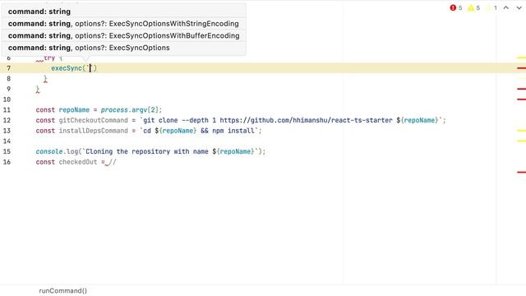Click the GitHub URL in line 12

(306, 120)
